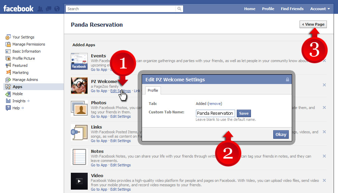Remove the Notes app with X
Image resolution: width=338 pixels, height=193 pixels.
tap(324, 156)
